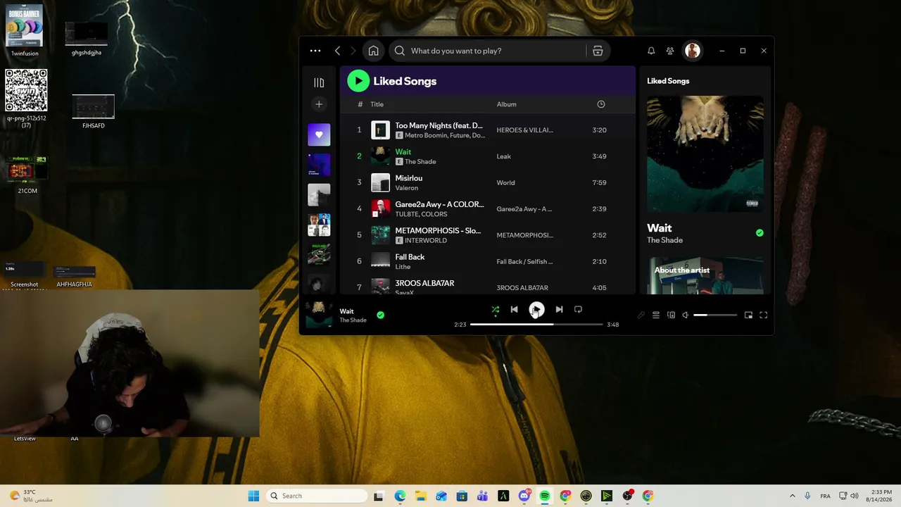Open the Spotify mini player
Viewport: 901px width, 507px height.
[x=748, y=315]
